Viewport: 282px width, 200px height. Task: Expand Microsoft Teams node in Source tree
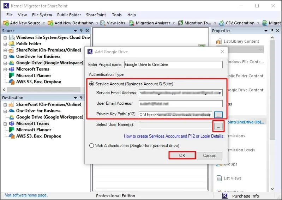pos(5,69)
